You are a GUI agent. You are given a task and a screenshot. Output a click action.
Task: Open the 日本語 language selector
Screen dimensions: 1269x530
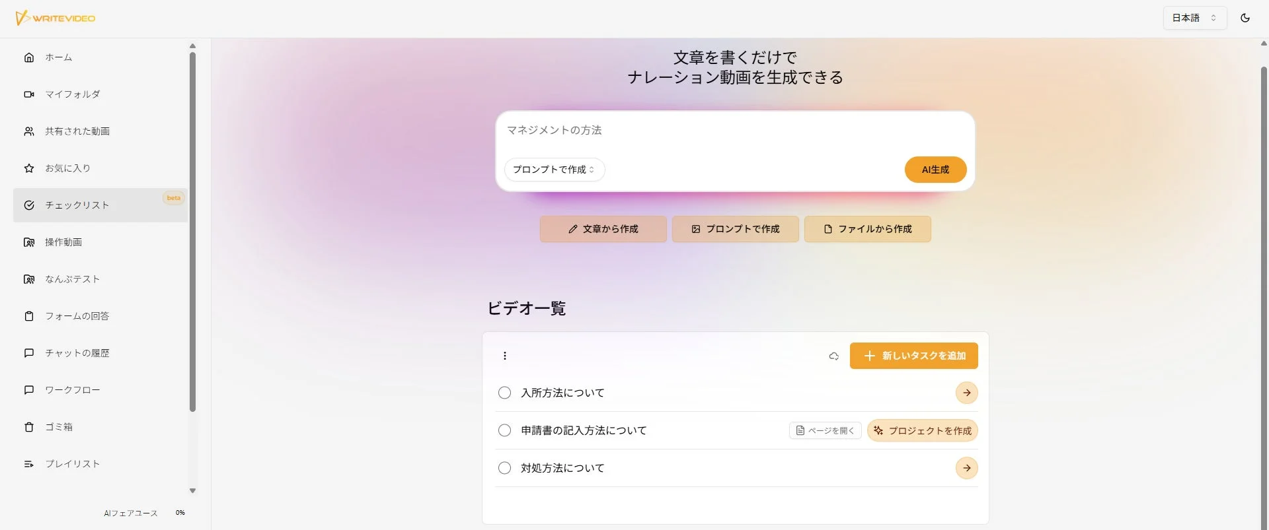(1194, 18)
